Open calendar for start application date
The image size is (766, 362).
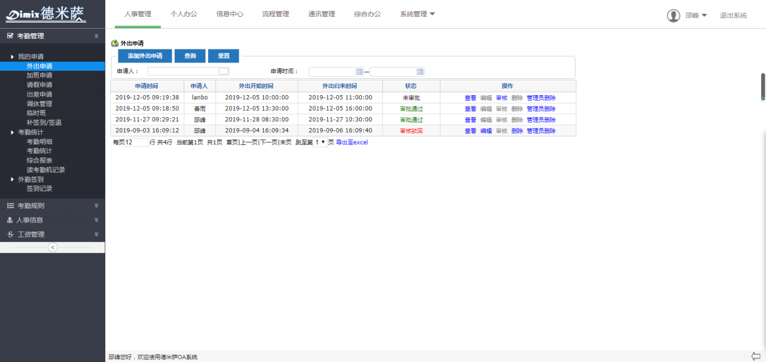tap(359, 72)
